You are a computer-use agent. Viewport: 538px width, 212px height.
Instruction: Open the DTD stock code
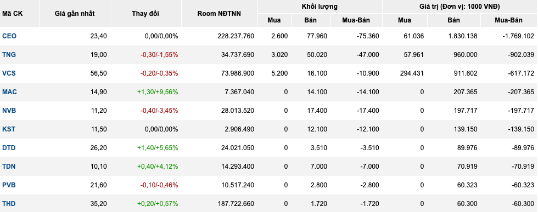click(9, 147)
